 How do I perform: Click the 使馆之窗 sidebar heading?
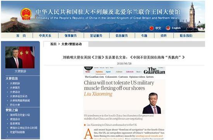[12, 110]
